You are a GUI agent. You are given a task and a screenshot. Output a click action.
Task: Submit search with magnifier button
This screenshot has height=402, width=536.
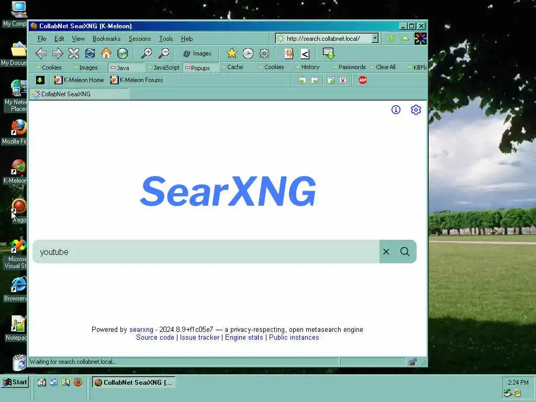pyautogui.click(x=405, y=252)
